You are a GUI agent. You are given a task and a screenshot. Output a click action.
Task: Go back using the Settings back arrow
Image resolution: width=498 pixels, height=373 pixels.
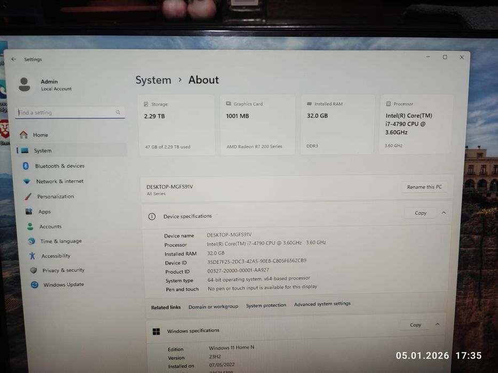[14, 59]
